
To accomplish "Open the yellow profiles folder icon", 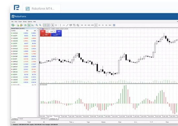I will coord(21,25).
